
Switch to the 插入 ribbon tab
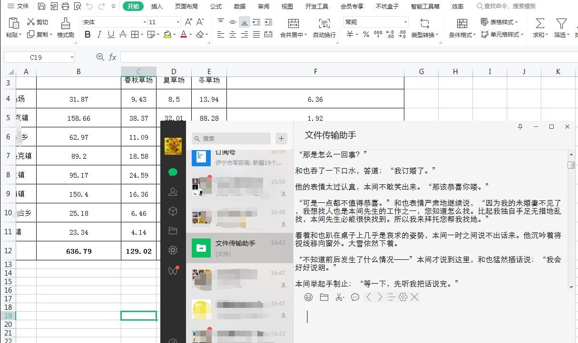point(157,7)
